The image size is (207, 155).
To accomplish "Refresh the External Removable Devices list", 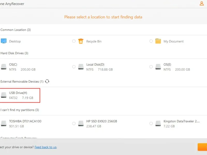I will 47,81.
